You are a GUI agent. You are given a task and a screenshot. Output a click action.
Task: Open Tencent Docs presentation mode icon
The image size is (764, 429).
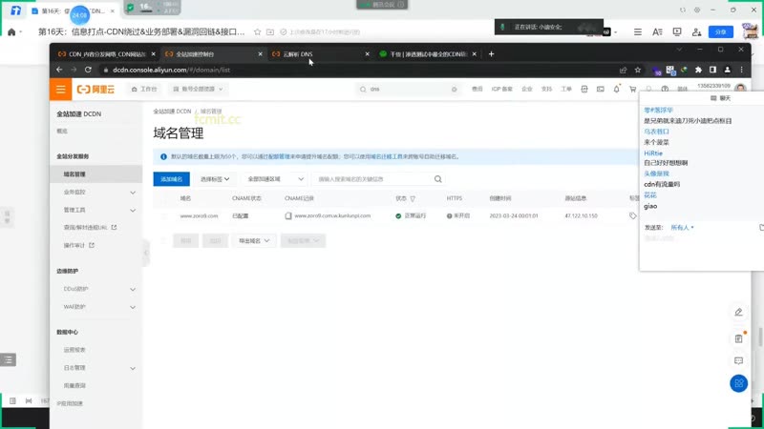click(x=677, y=31)
